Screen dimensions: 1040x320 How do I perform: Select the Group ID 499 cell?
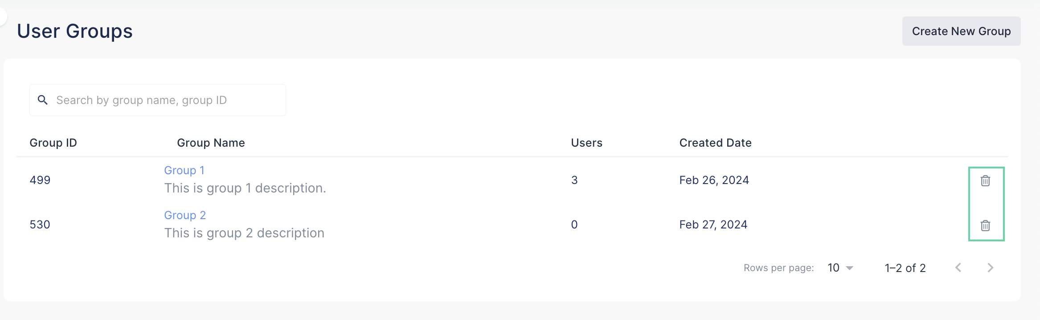(40, 180)
